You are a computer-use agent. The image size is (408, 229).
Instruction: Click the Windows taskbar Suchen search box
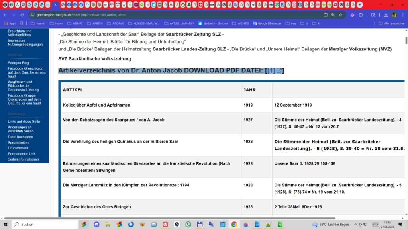click(45, 224)
